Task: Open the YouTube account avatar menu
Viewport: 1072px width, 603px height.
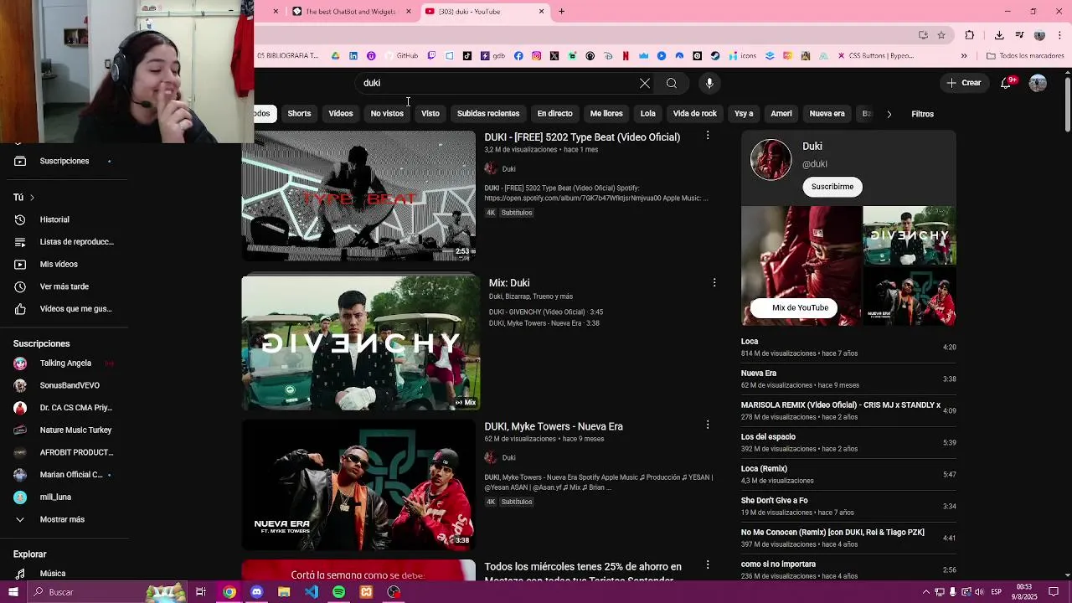Action: pos(1038,83)
